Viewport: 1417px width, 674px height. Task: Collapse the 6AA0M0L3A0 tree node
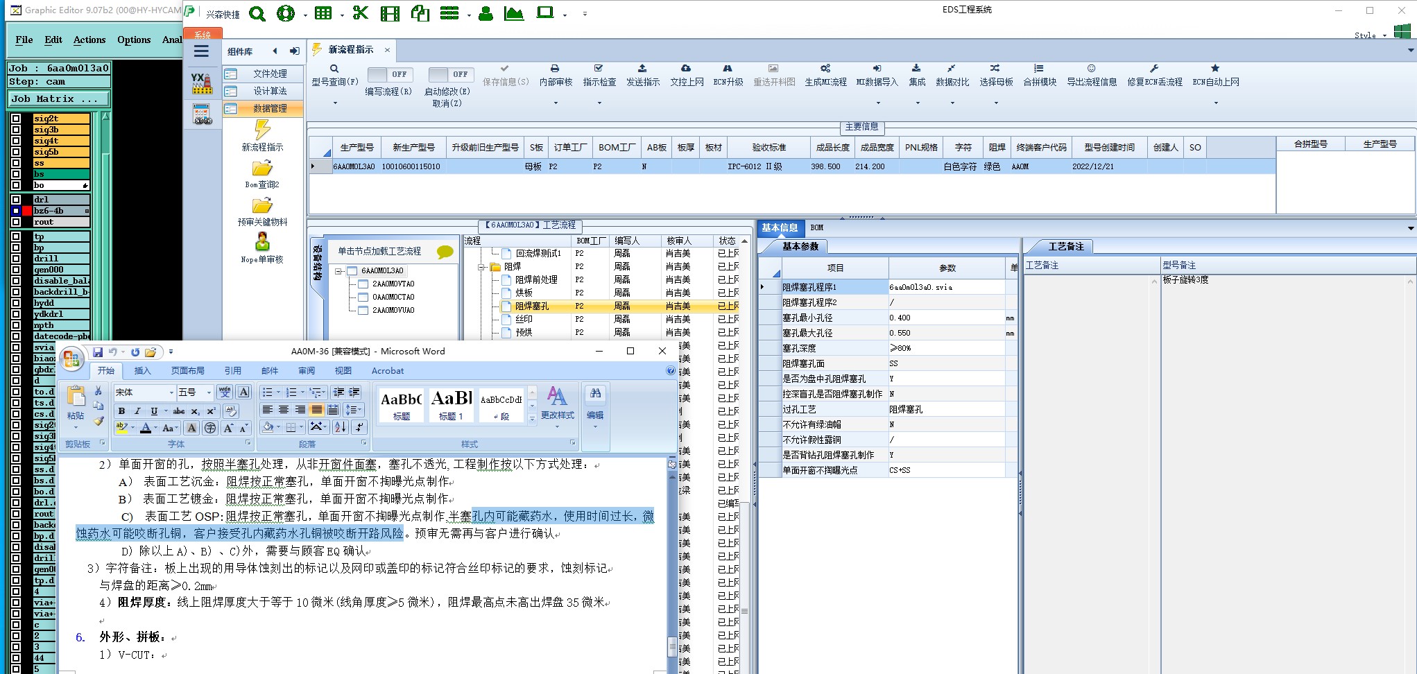coord(338,271)
